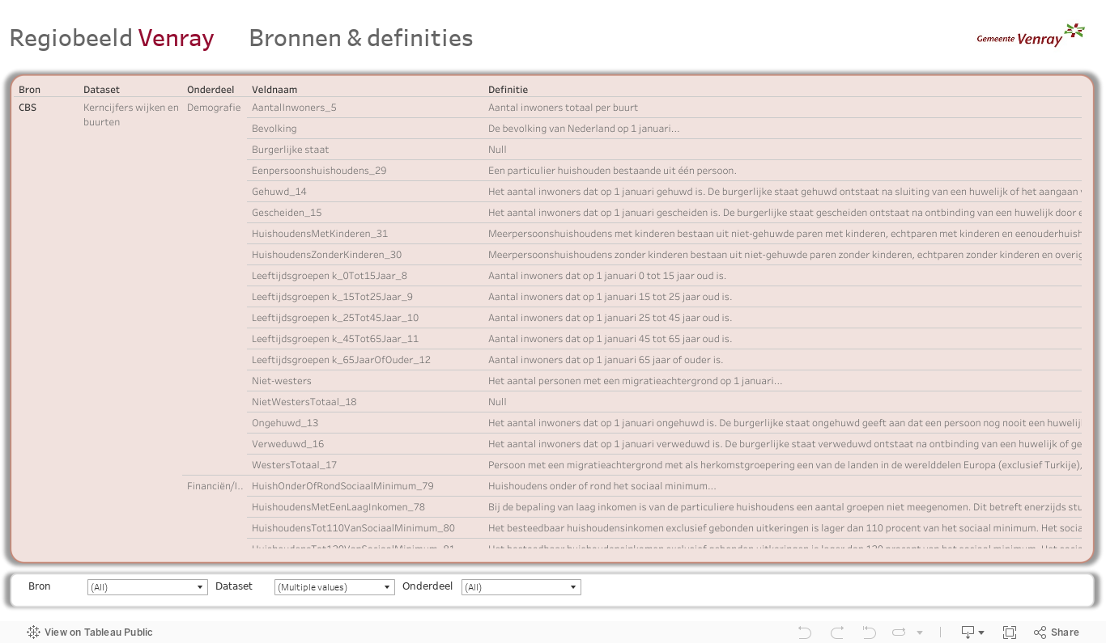This screenshot has height=643, width=1106.
Task: Open the Bron filter dropdown
Action: coord(147,587)
